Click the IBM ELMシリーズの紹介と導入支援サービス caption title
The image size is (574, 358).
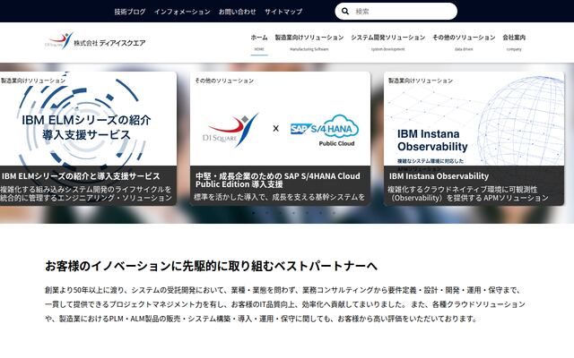point(81,176)
